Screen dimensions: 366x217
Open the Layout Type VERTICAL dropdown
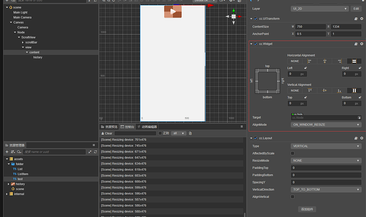tap(326, 146)
